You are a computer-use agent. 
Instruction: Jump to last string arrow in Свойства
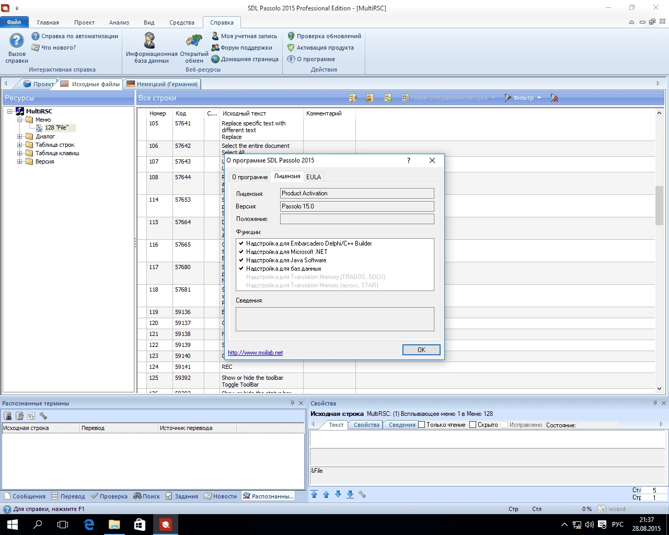pyautogui.click(x=350, y=494)
